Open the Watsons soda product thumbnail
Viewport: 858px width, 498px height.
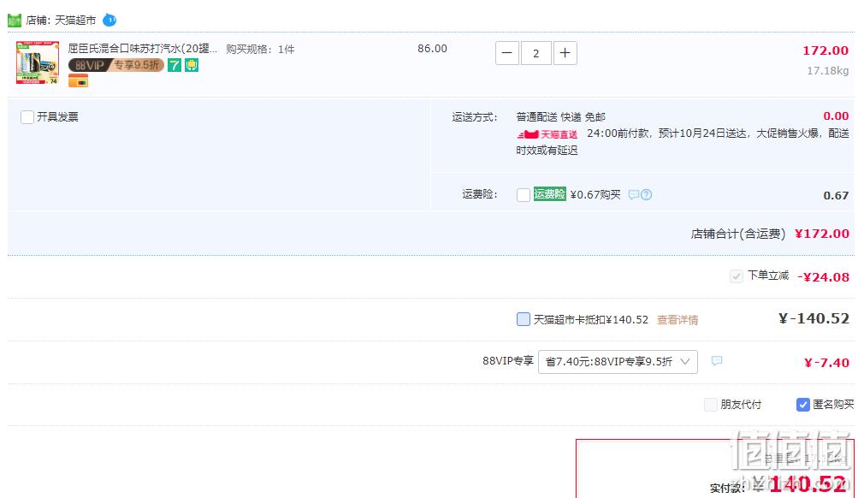[x=37, y=62]
